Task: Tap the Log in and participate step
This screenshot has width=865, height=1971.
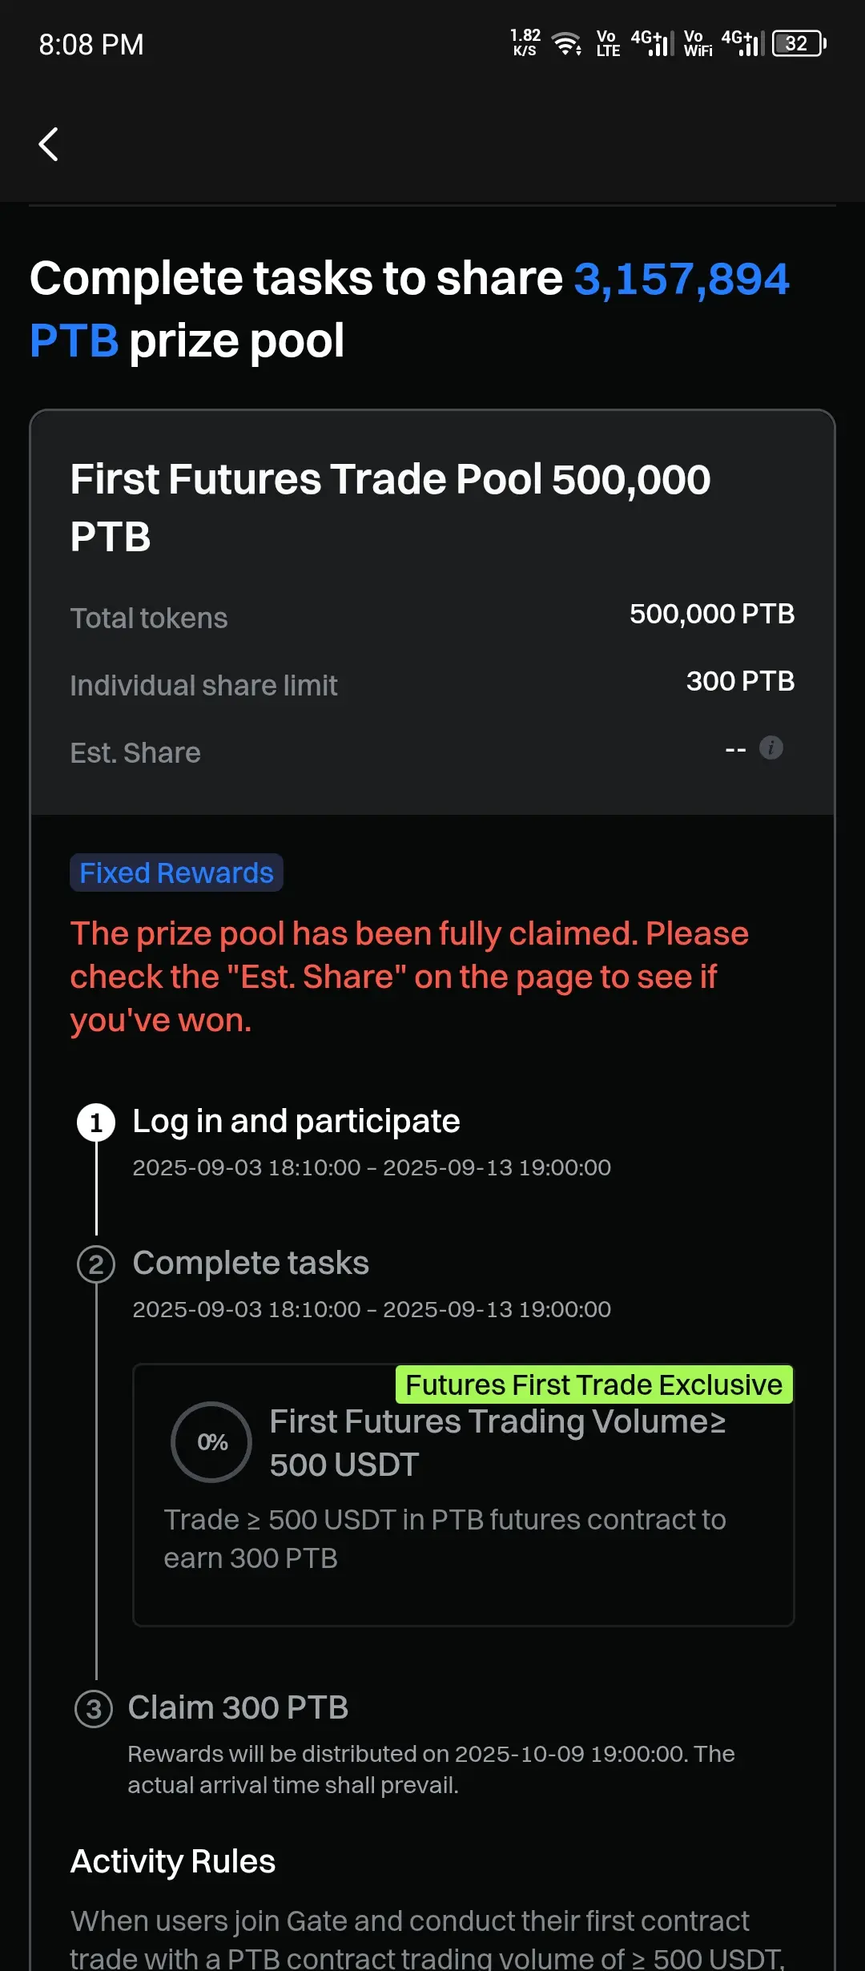Action: coord(296,1121)
